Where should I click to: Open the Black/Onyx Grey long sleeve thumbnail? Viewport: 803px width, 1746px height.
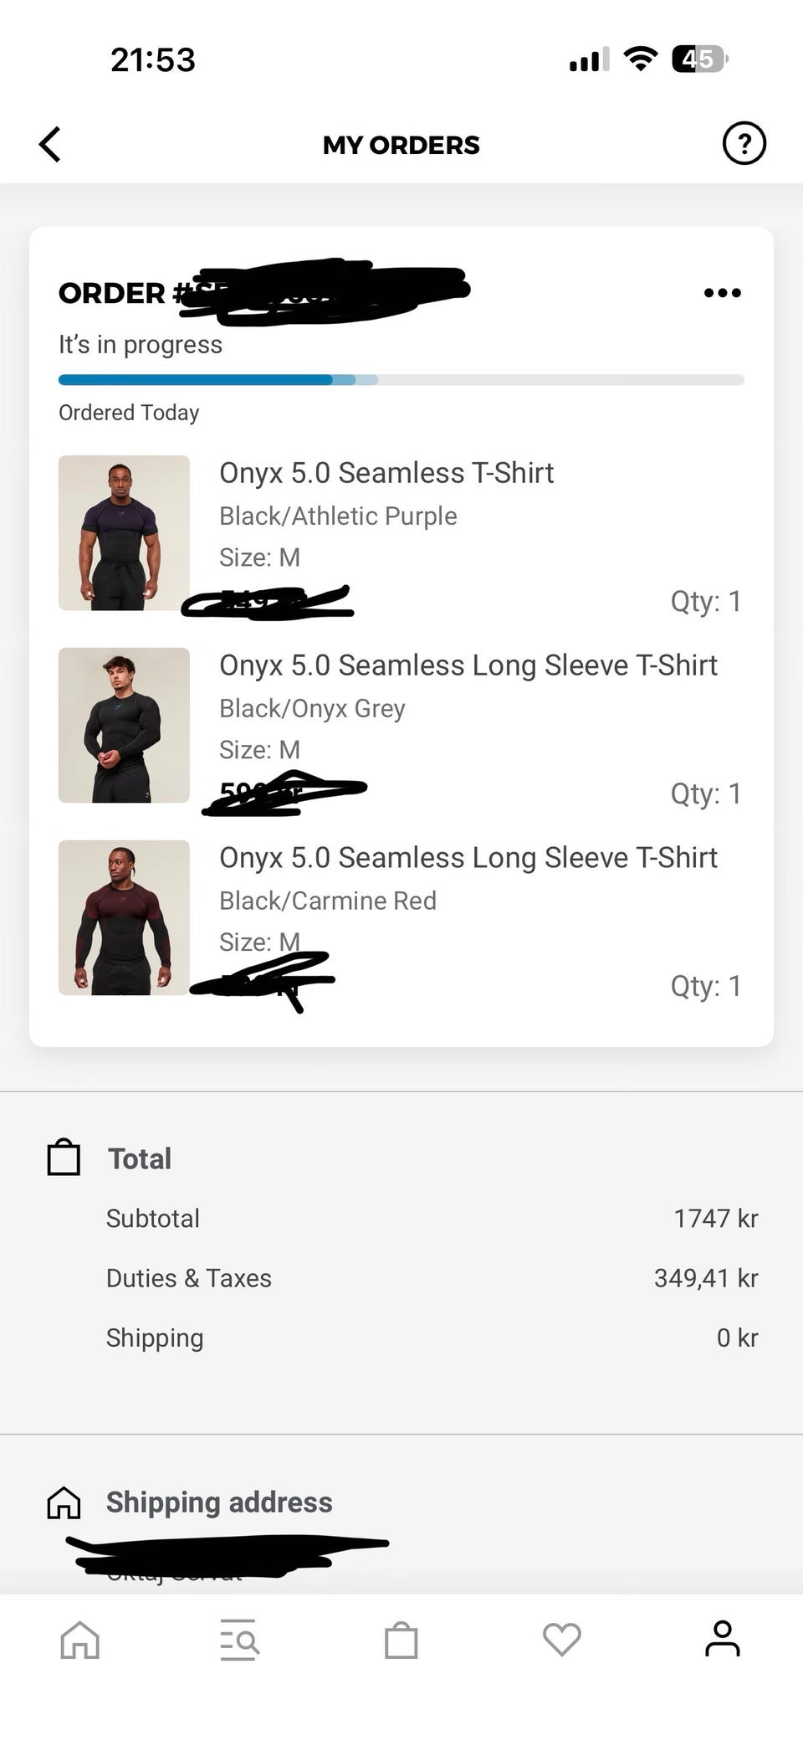(x=124, y=725)
